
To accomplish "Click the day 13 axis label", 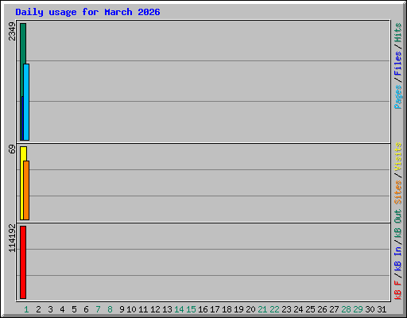I will click(x=167, y=309).
